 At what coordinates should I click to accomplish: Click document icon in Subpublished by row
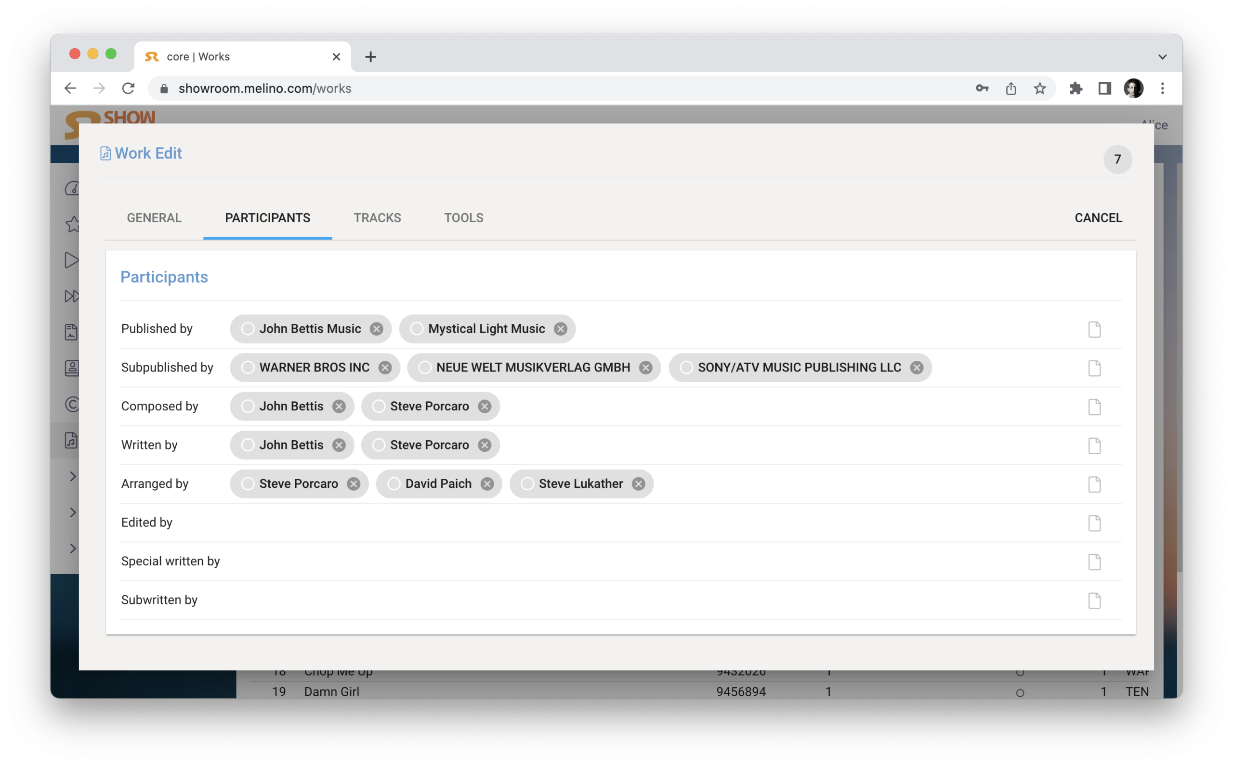point(1094,369)
